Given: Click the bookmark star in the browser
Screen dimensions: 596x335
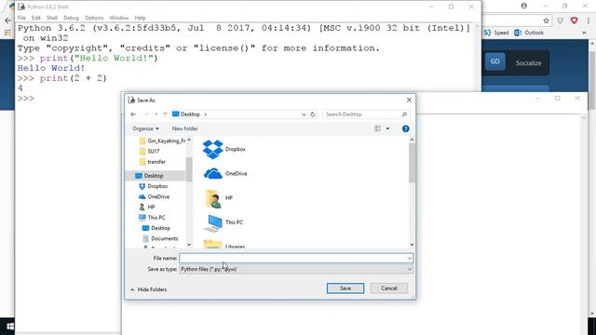Looking at the screenshot, I should point(547,20).
